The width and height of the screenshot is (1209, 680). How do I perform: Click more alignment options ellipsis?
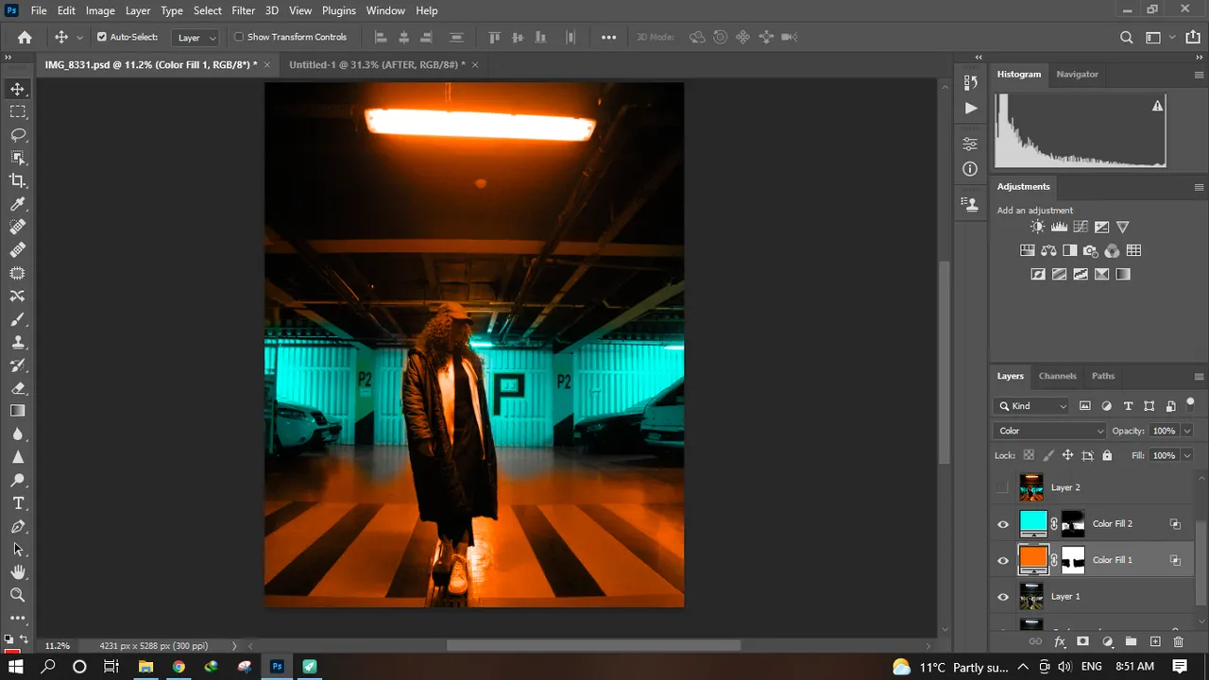coord(608,38)
